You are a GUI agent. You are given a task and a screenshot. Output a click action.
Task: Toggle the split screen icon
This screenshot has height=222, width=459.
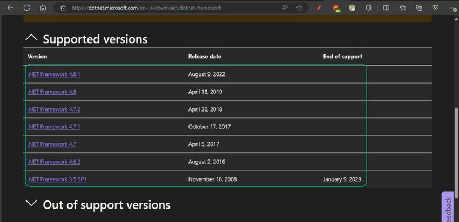(x=386, y=8)
